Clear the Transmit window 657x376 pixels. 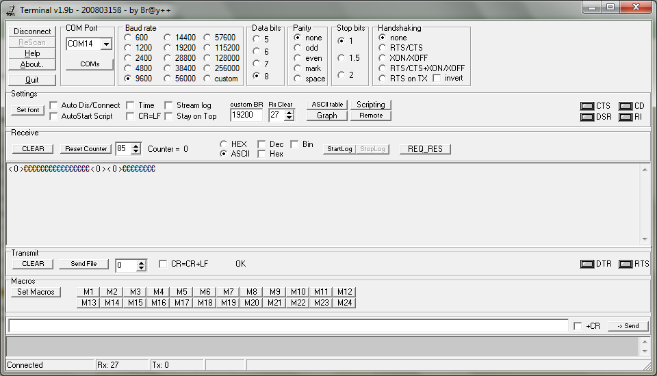click(33, 264)
